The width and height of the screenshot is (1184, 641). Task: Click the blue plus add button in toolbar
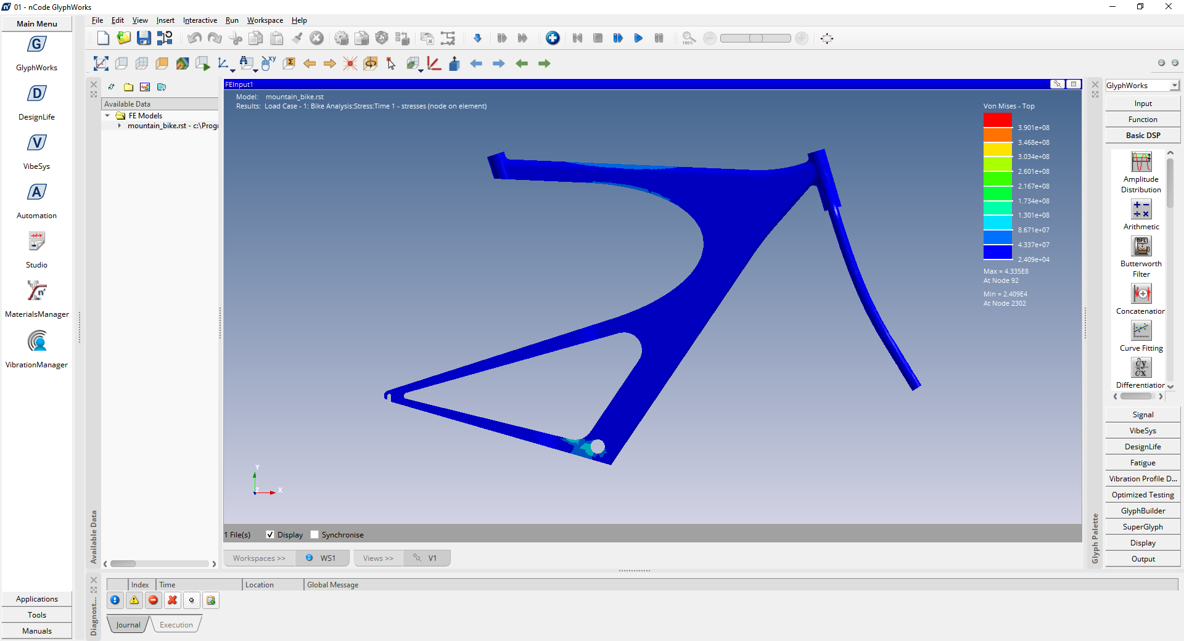click(553, 38)
